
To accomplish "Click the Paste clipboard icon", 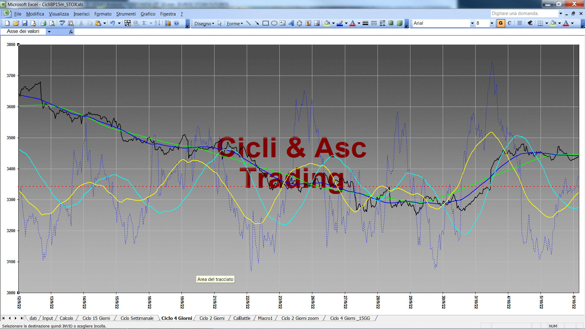I will 98,23.
